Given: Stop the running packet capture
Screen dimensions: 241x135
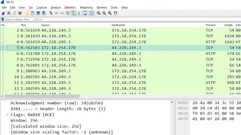Looking at the screenshot, I should point(9,13).
